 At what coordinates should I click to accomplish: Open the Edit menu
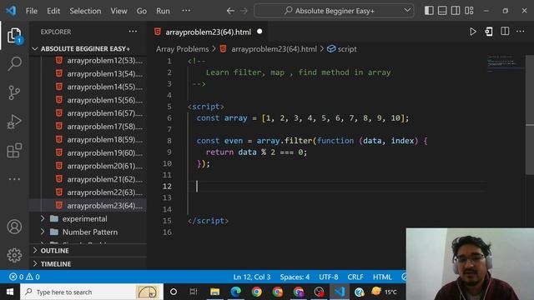[x=53, y=11]
